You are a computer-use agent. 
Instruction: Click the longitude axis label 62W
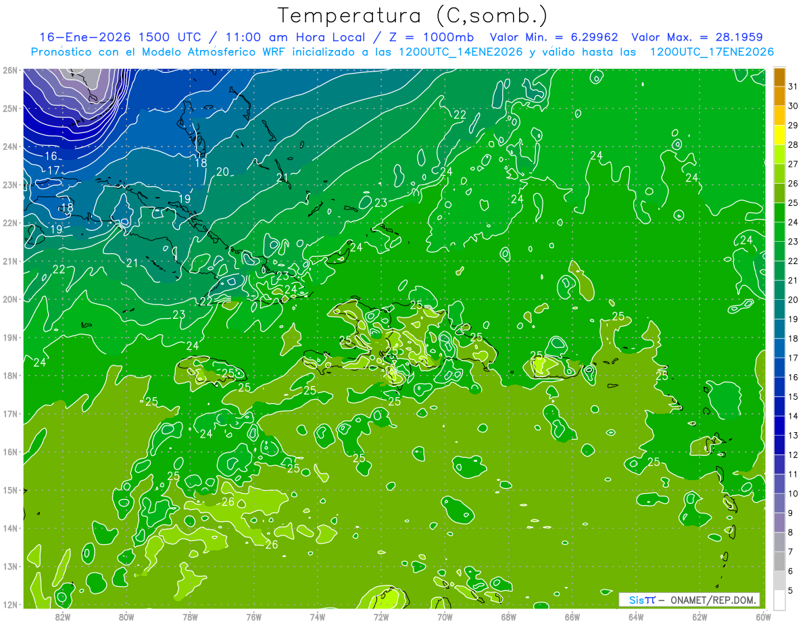coord(699,617)
